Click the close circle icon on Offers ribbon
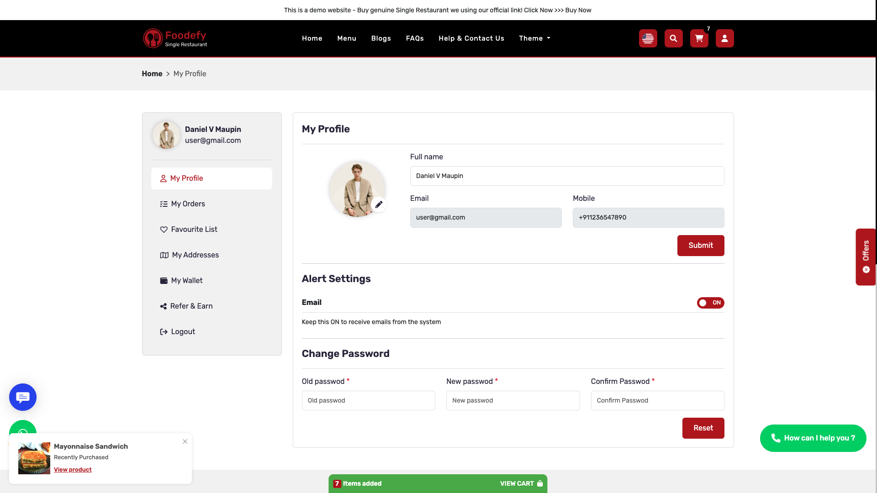Viewport: 877px width, 493px height. tap(866, 269)
